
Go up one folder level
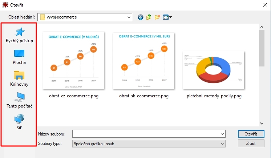(x=149, y=17)
